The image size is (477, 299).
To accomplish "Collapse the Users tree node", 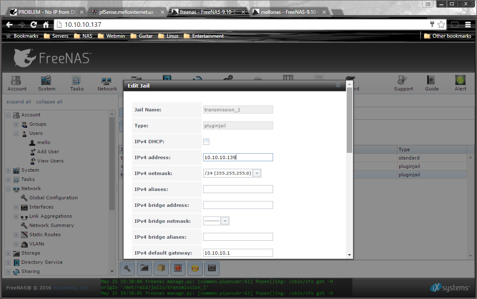I will coord(16,133).
